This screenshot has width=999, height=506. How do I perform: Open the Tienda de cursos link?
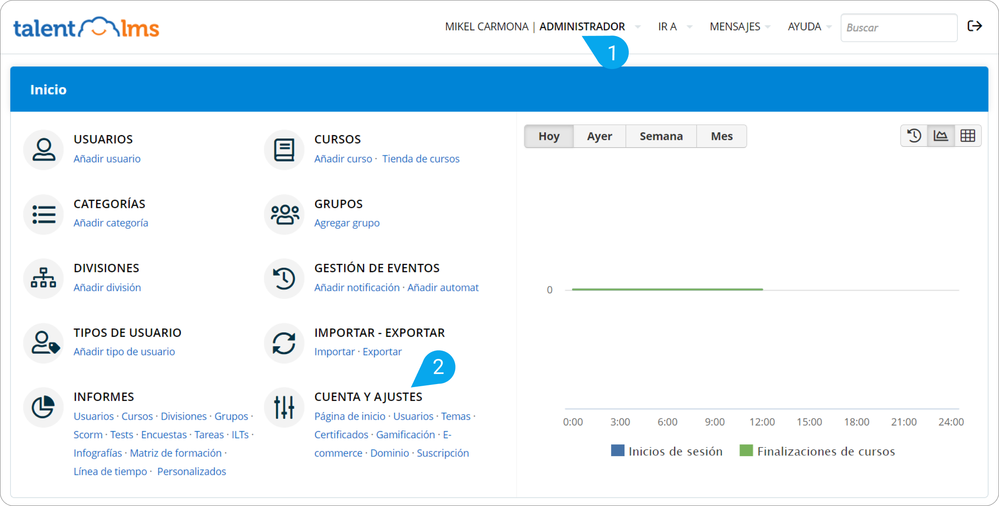click(421, 159)
